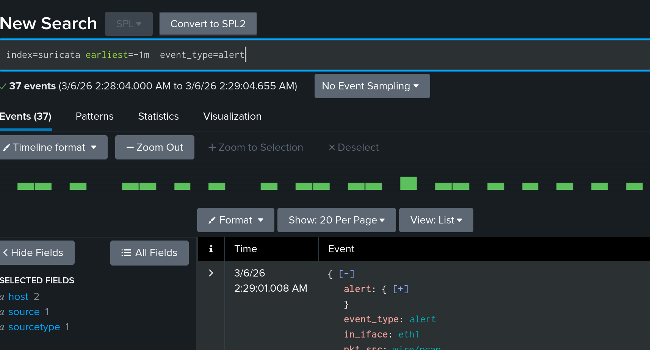
Task: Select the info column header icon
Action: (211, 249)
